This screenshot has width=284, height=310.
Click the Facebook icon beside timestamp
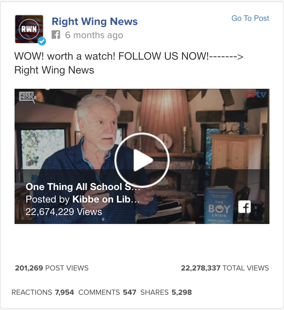coord(56,35)
